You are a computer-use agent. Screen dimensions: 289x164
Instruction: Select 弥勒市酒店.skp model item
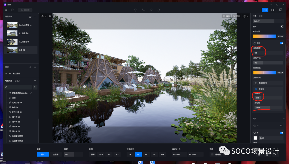coord(20,93)
